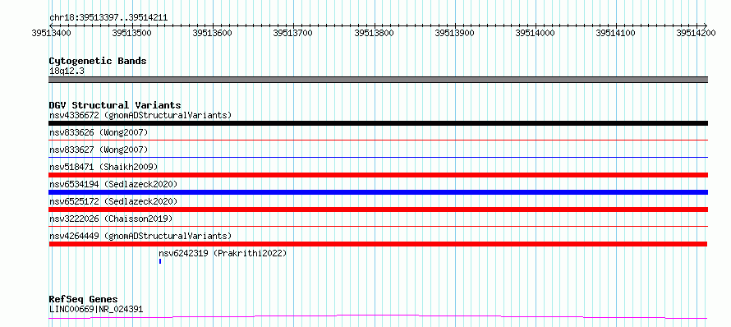
Task: Click ruler tick label 39513700
Action: (x=292, y=33)
